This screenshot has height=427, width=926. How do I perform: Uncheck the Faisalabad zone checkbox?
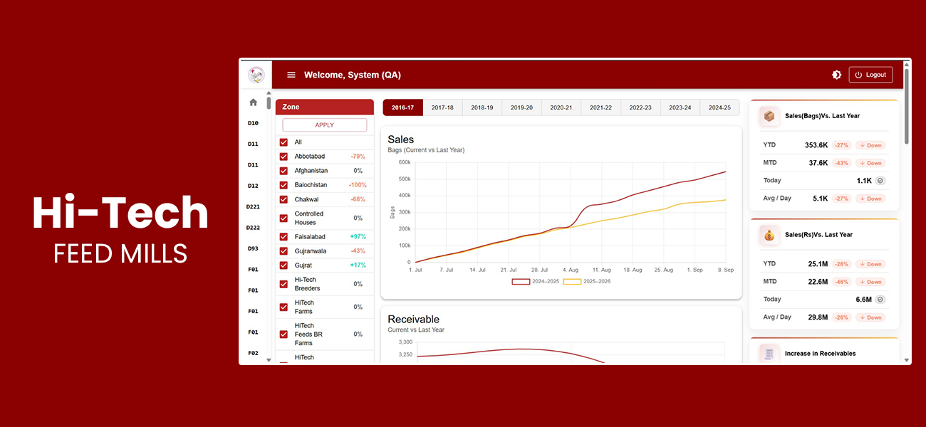click(x=283, y=237)
